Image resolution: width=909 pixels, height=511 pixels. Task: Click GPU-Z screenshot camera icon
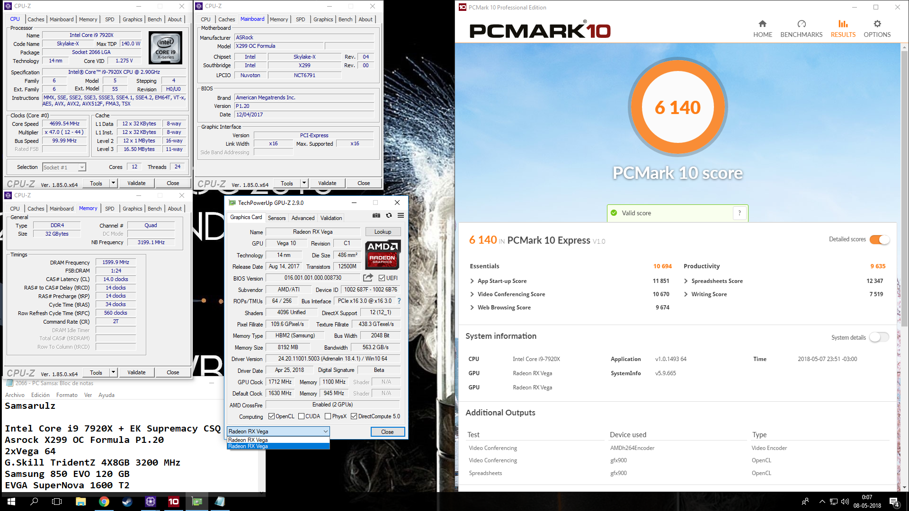pyautogui.click(x=376, y=215)
